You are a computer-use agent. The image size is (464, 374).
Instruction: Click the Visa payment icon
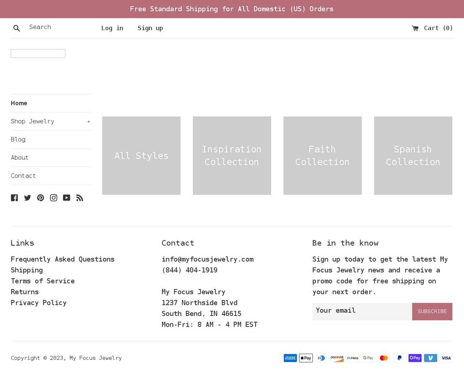pyautogui.click(x=446, y=358)
